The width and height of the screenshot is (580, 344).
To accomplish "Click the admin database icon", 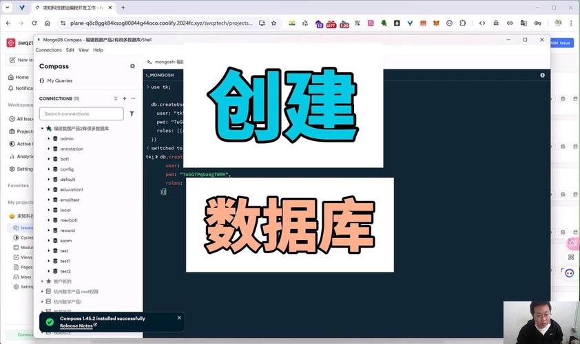I will tap(55, 138).
